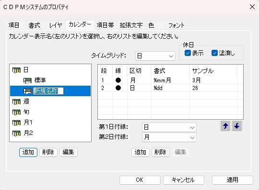Click the サンプル column header
This screenshot has width=259, height=190.
(x=213, y=71)
